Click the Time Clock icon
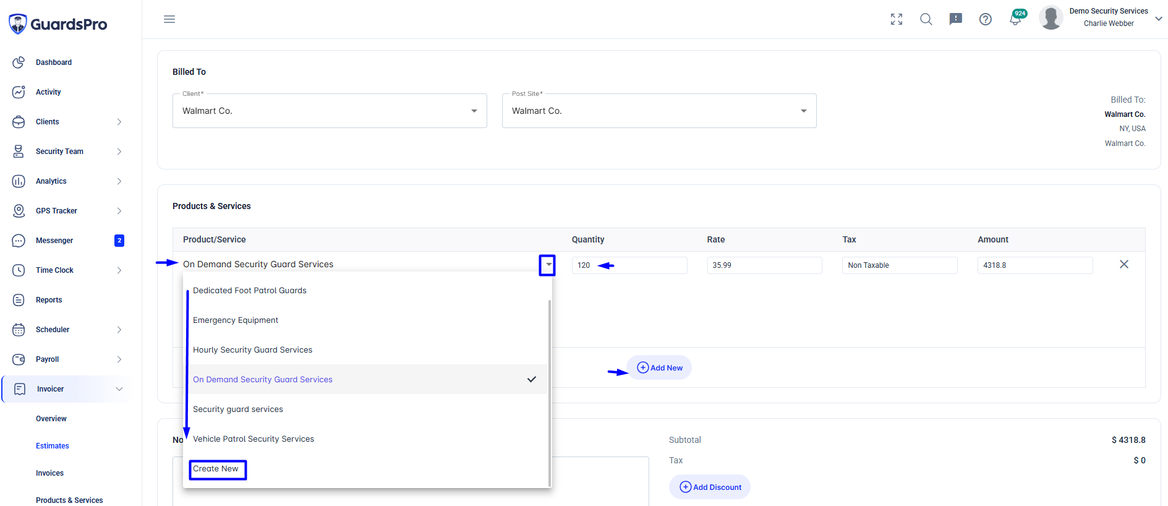1168x506 pixels. [19, 270]
